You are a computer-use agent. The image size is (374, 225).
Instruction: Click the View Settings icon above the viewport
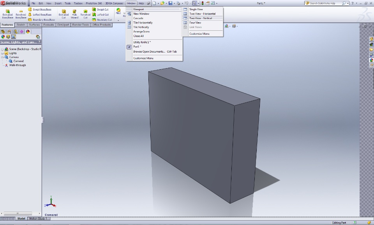click(x=234, y=26)
